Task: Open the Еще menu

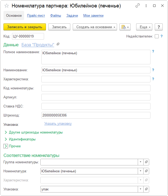Action: click(x=144, y=27)
